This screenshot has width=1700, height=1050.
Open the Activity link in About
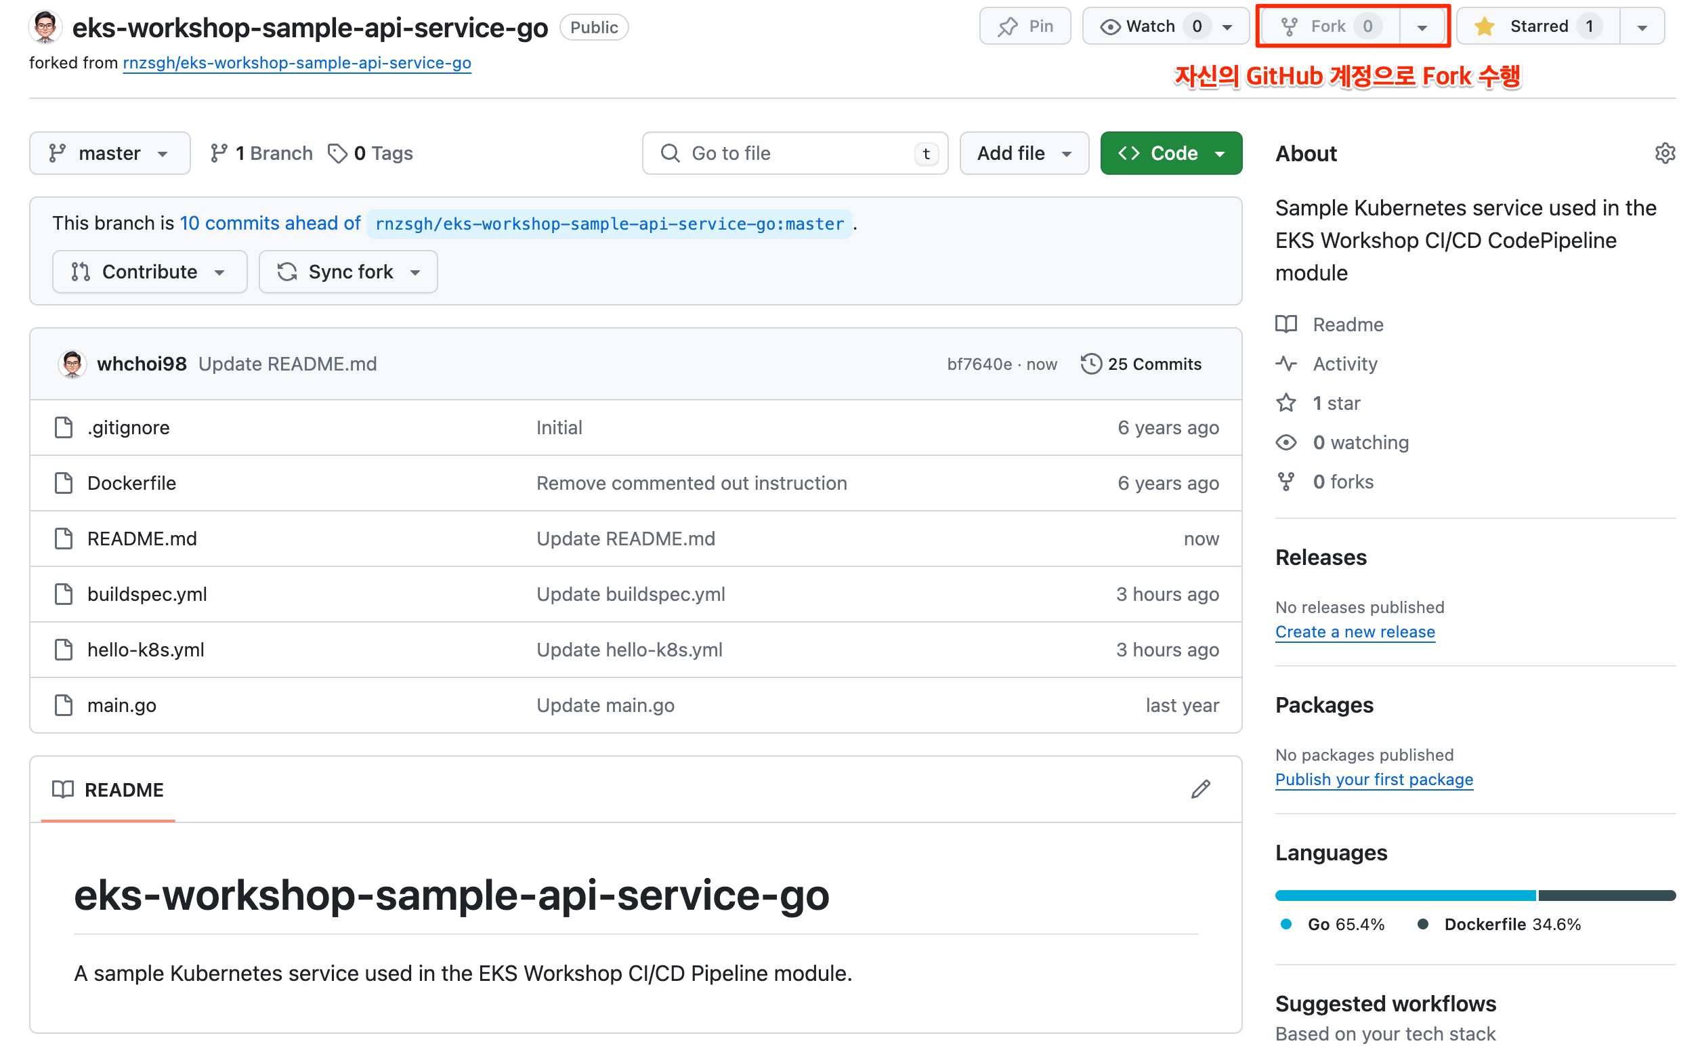tap(1327, 364)
